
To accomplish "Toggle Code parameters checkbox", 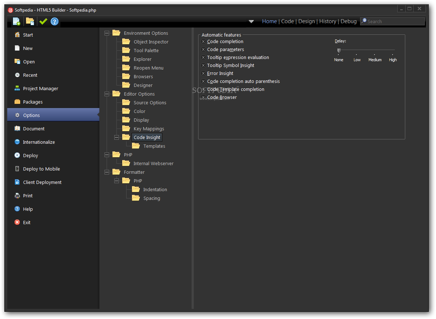I will point(203,50).
